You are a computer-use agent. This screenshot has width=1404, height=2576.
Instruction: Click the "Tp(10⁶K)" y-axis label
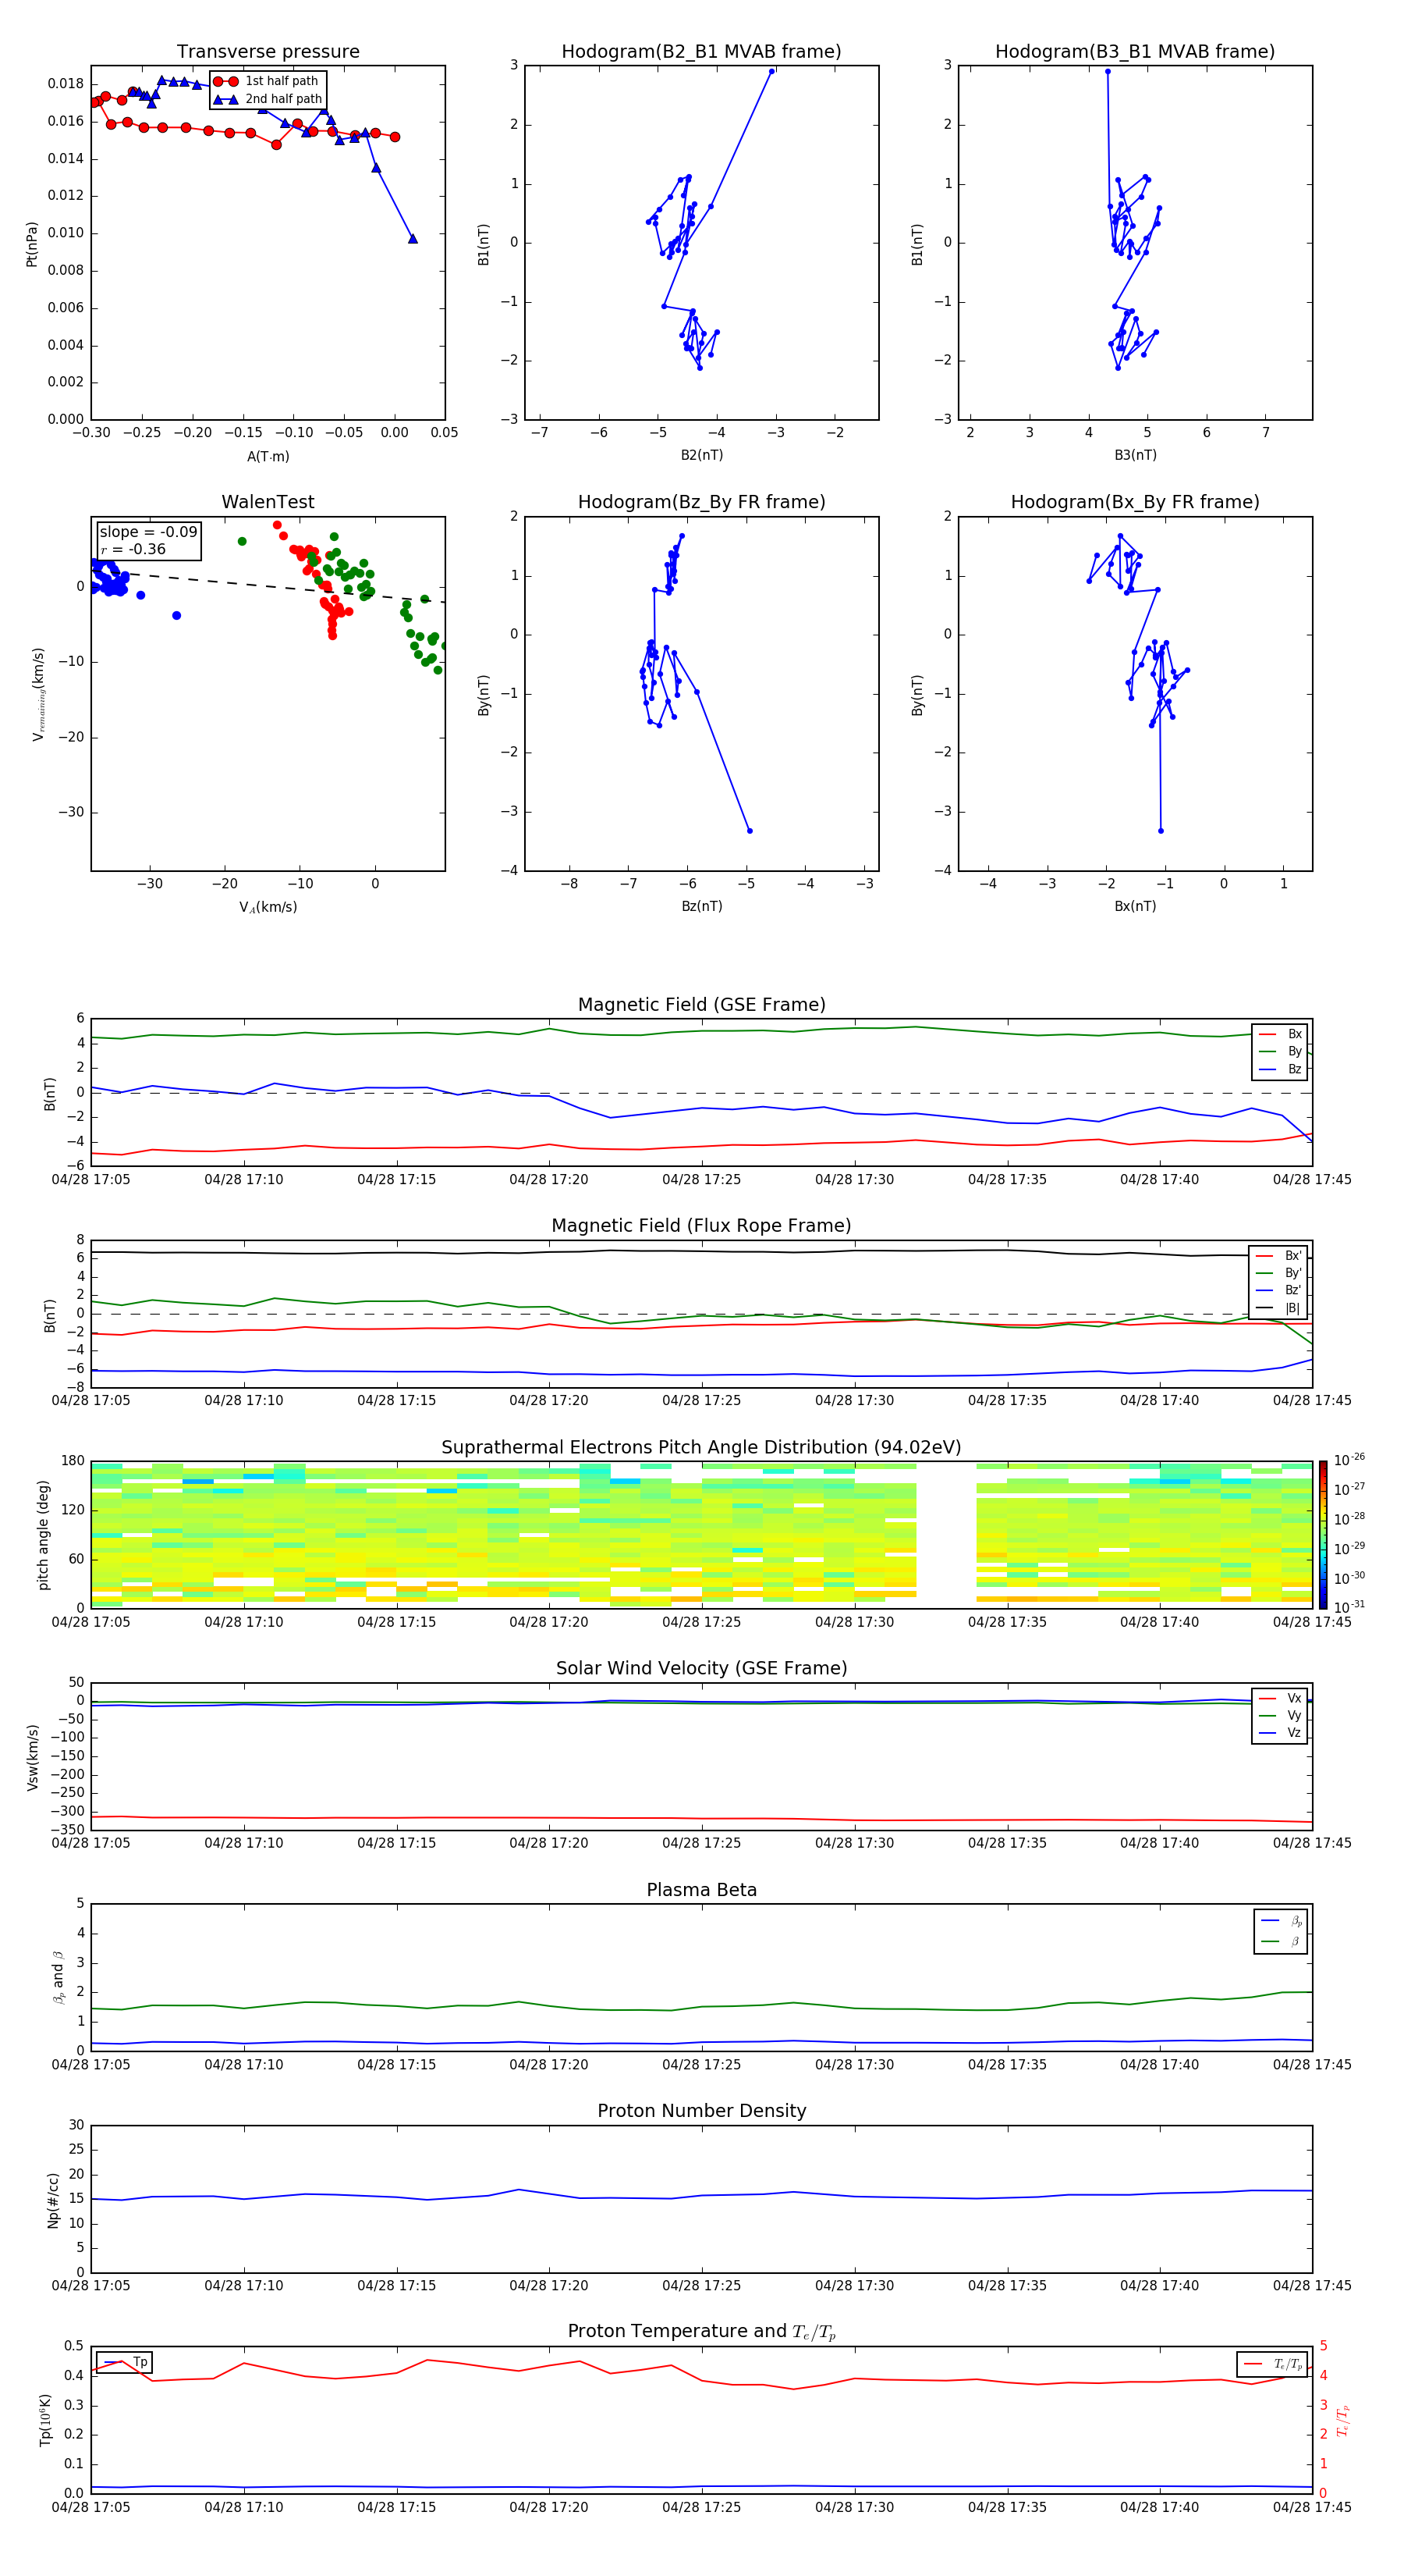45,2420
